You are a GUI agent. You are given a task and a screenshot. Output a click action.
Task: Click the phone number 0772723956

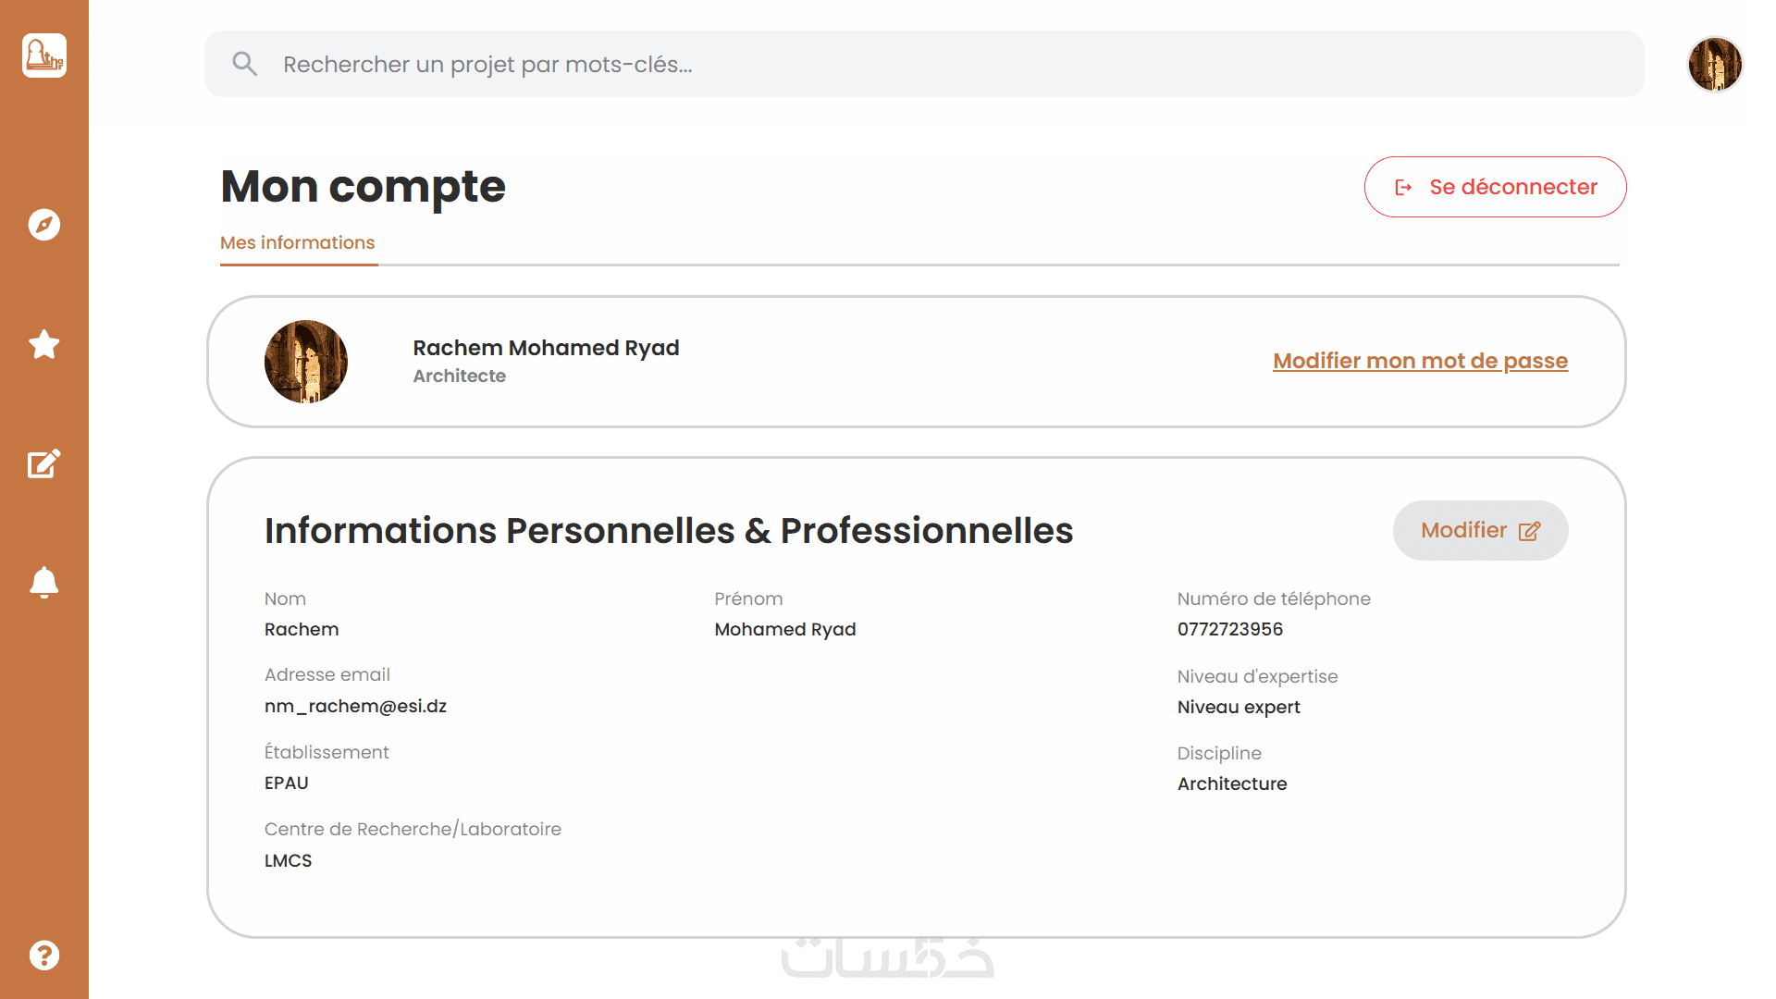pyautogui.click(x=1230, y=629)
